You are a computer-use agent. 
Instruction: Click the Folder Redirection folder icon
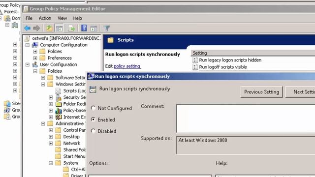pyautogui.click(x=59, y=104)
